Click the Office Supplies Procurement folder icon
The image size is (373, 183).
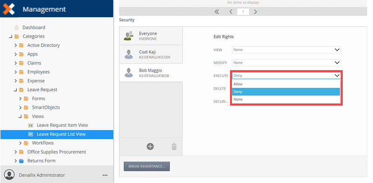click(21, 152)
